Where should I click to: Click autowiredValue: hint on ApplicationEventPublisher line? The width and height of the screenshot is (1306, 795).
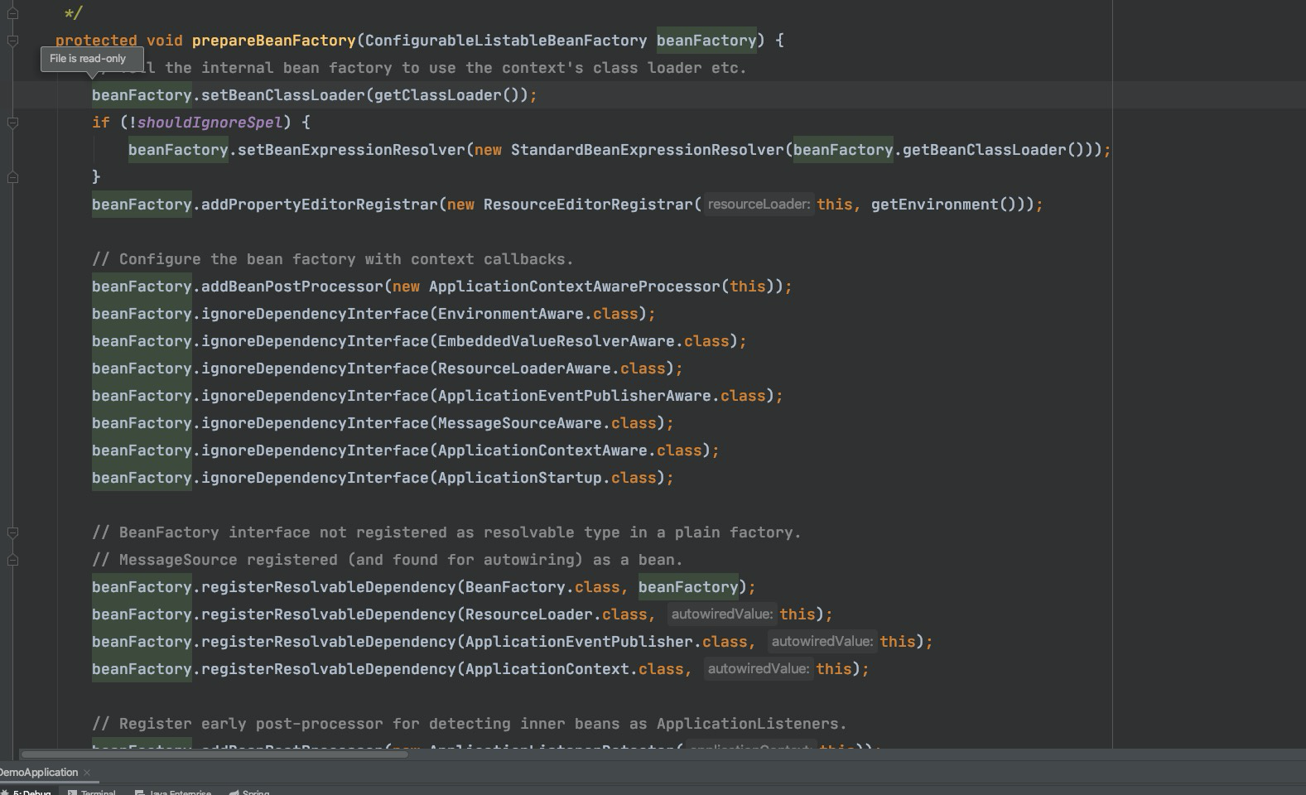coord(822,642)
